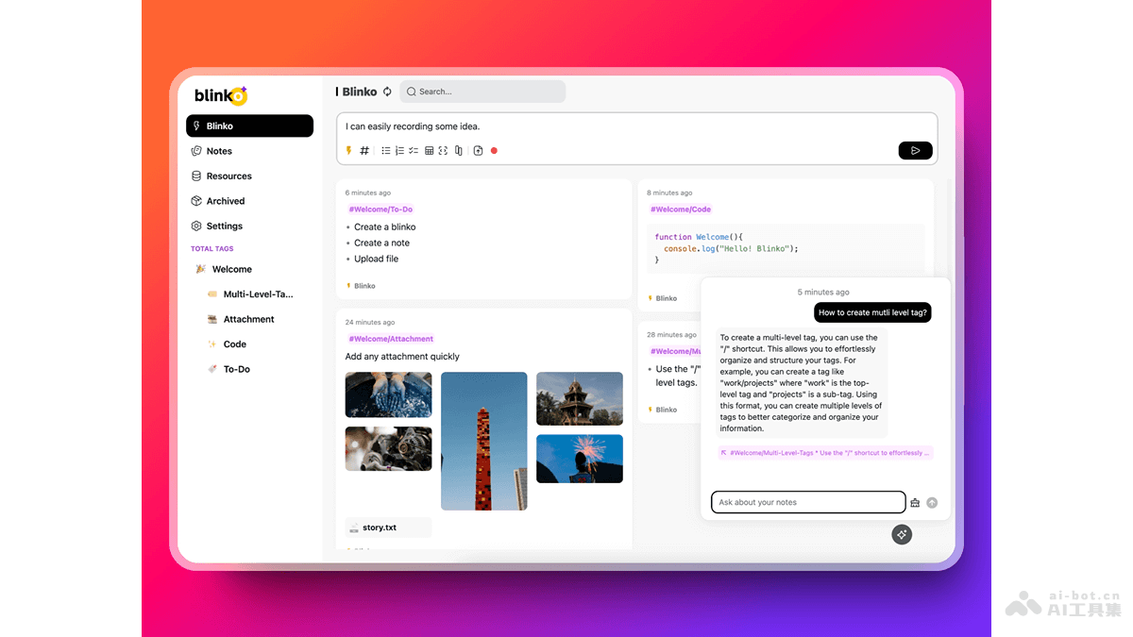
Task: Click the attachment paperclip icon in editor
Action: pyautogui.click(x=458, y=150)
